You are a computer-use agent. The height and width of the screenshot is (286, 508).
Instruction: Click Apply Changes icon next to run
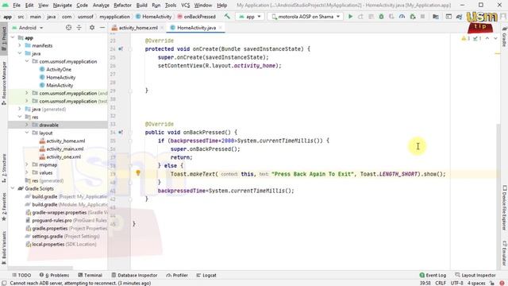(360, 17)
